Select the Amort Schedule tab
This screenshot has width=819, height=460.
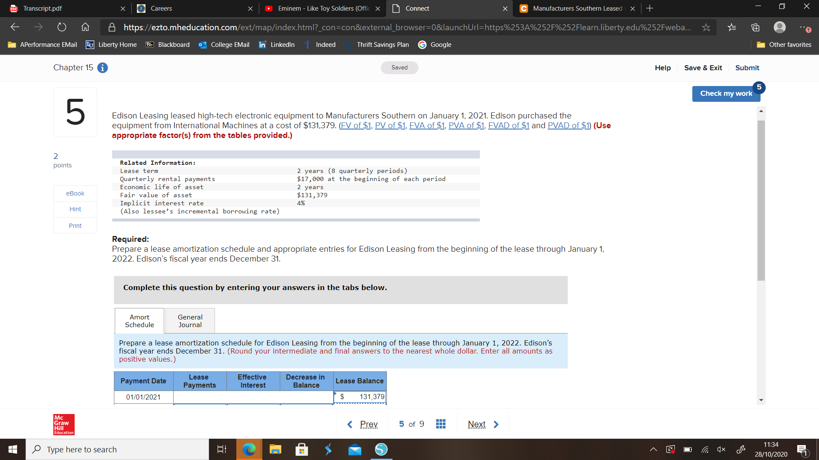[139, 320]
